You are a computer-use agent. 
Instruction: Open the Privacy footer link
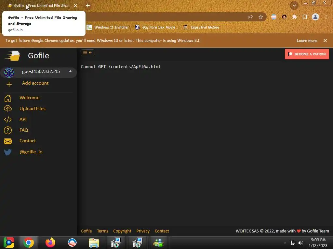tap(143, 231)
